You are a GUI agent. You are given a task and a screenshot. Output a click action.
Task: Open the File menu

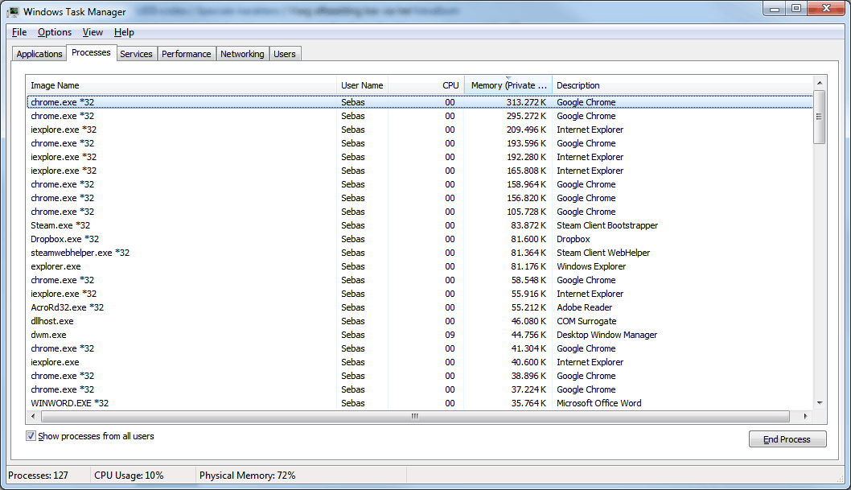(x=19, y=32)
